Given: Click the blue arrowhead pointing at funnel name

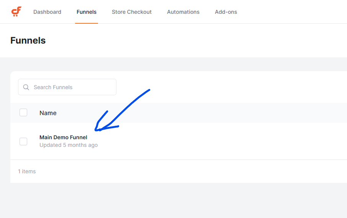Looking at the screenshot, I should tap(98, 129).
